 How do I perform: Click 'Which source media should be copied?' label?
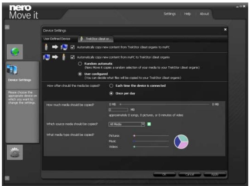[72, 124]
